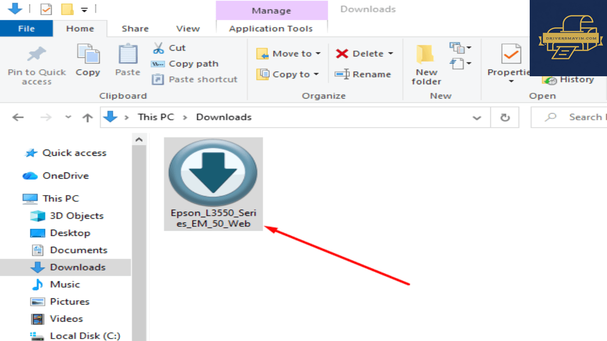Viewport: 607px width, 341px height.
Task: Click the Move to folder icon
Action: [x=262, y=54]
